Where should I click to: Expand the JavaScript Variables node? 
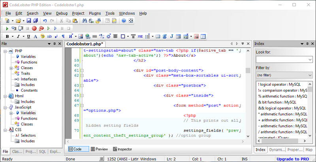11,113
